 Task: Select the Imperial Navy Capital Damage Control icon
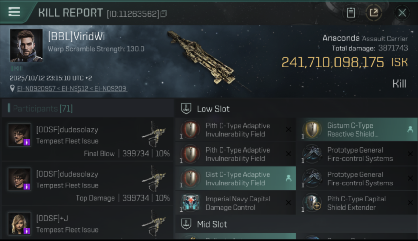191,203
